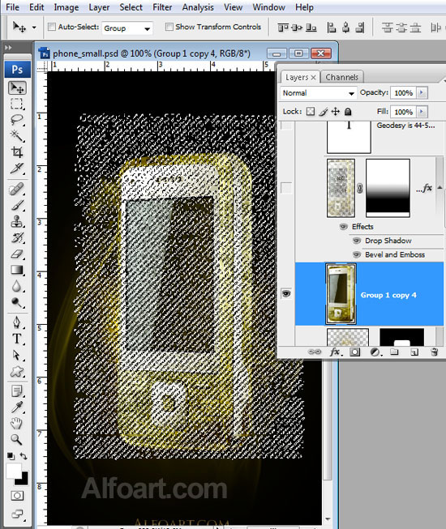The image size is (446, 529).
Task: Select the Rectangular Marquee tool
Action: coord(16,104)
